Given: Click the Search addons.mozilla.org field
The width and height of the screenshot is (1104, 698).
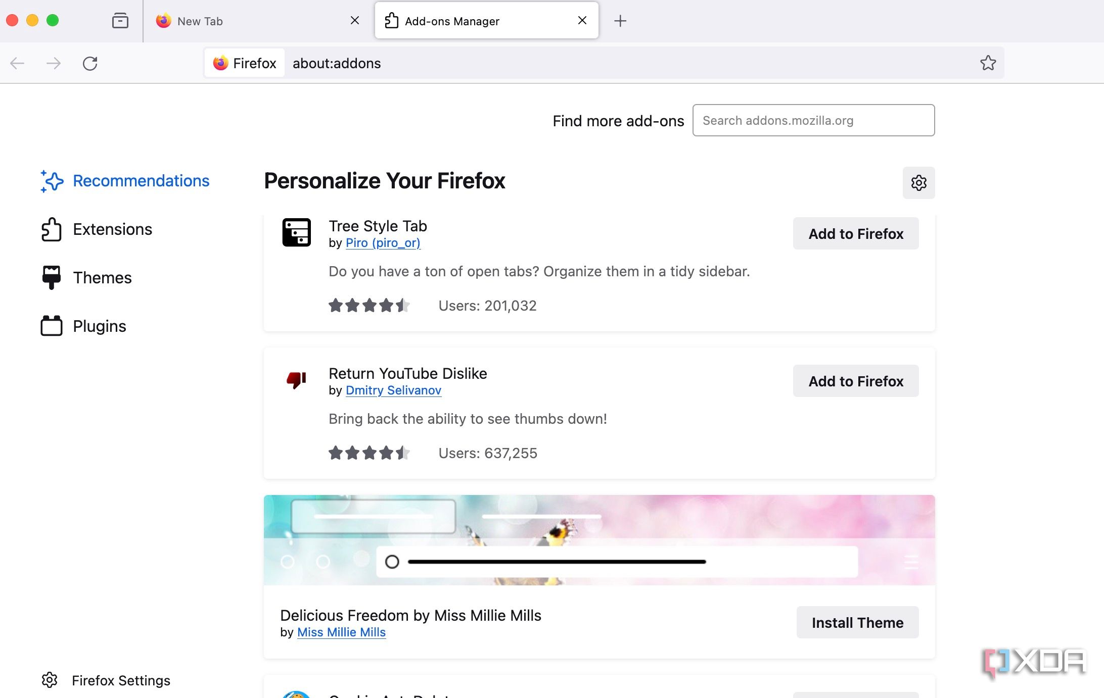Looking at the screenshot, I should click(x=813, y=120).
